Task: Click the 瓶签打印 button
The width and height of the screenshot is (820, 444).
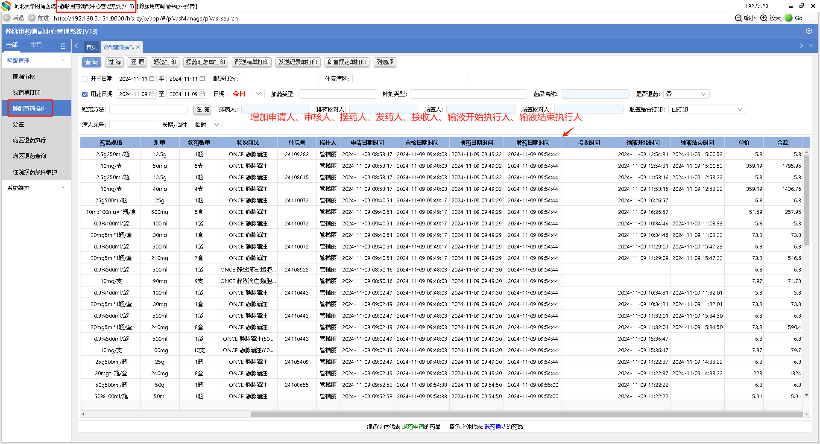Action: coord(164,62)
